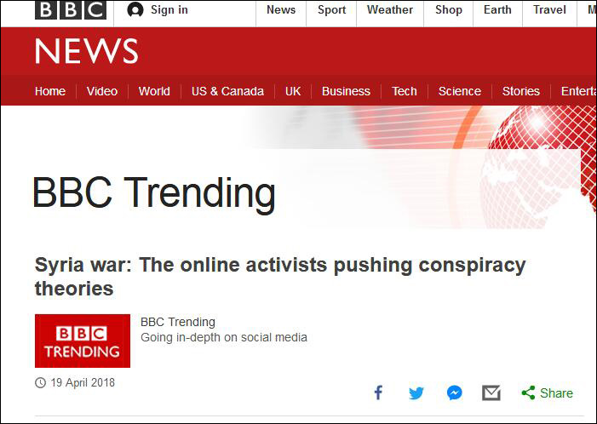Open the Earth section

(x=499, y=10)
